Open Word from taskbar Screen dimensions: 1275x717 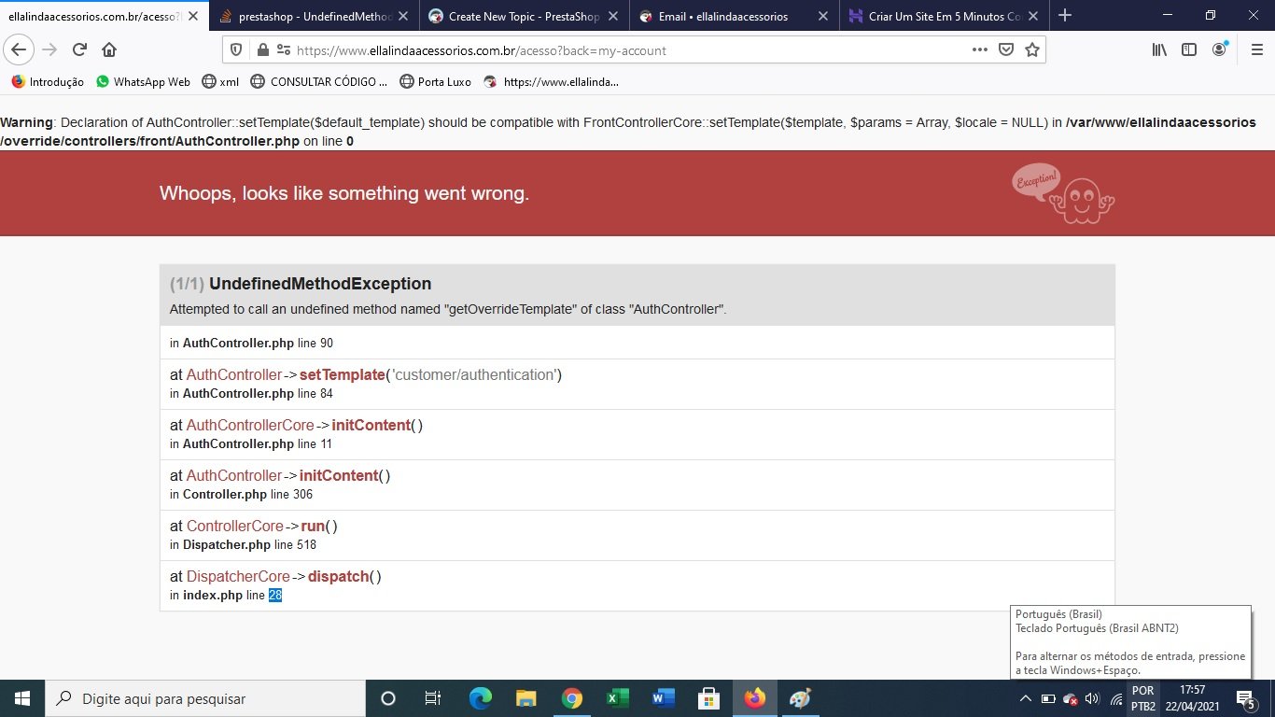click(664, 698)
